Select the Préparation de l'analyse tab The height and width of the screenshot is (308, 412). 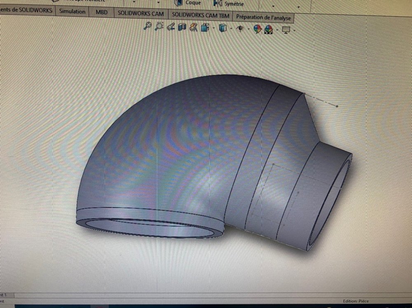tap(263, 17)
